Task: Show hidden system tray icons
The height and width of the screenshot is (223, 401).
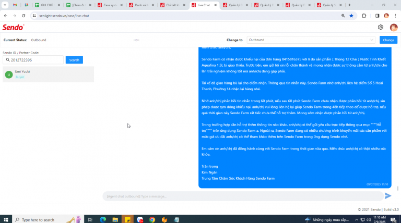Action: pos(356,220)
